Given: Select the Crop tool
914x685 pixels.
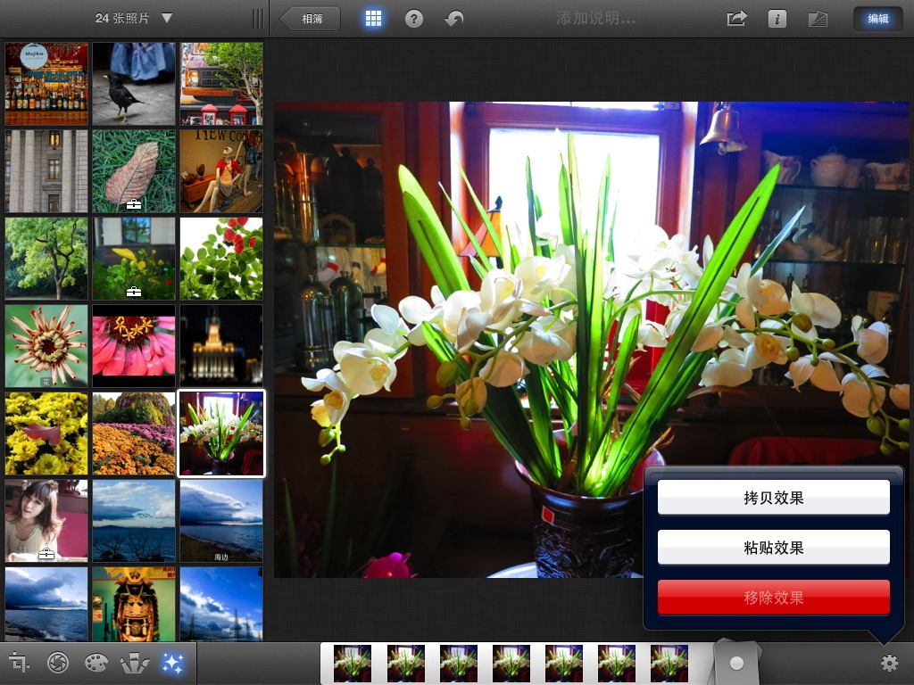Looking at the screenshot, I should coord(20,663).
